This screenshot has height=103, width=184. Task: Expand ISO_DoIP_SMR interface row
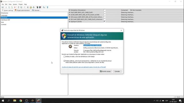(70, 19)
